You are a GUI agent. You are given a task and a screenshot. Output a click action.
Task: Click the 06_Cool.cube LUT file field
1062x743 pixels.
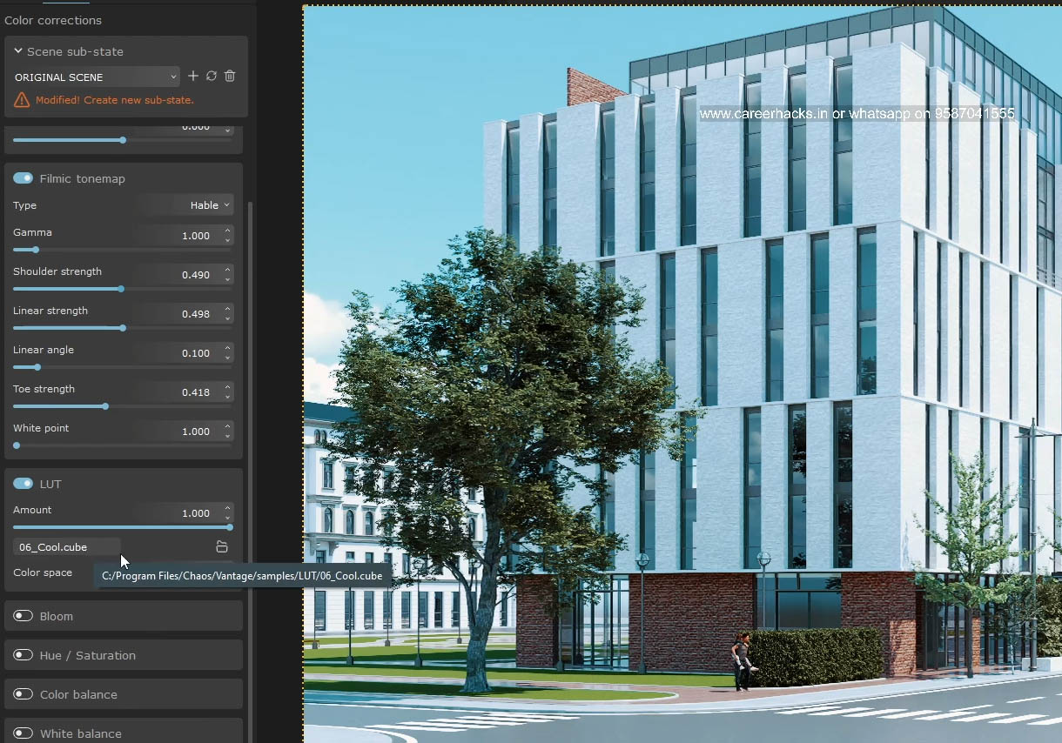[x=67, y=547]
